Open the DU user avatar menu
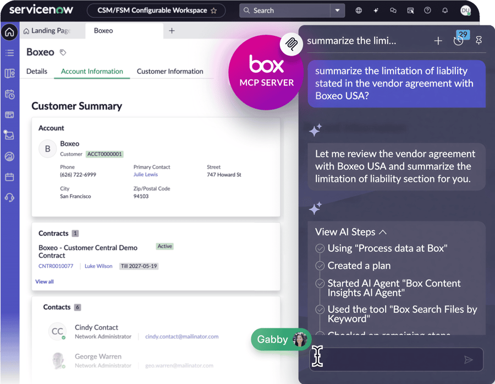 (x=466, y=10)
